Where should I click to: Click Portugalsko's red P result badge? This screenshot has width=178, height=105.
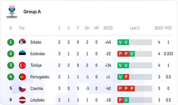pyautogui.click(x=126, y=77)
